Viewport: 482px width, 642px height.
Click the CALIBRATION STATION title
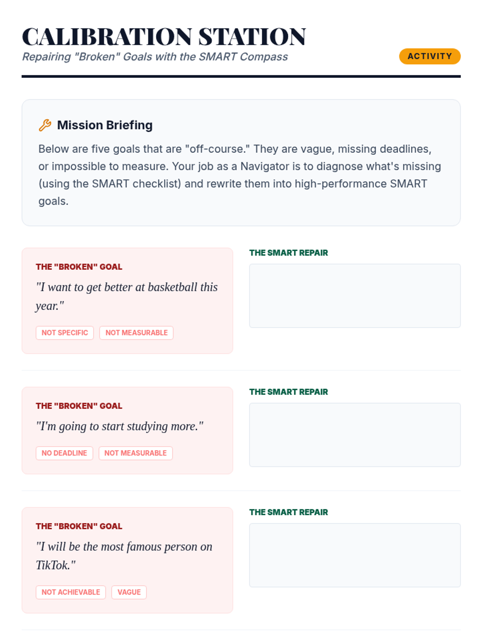coord(164,37)
